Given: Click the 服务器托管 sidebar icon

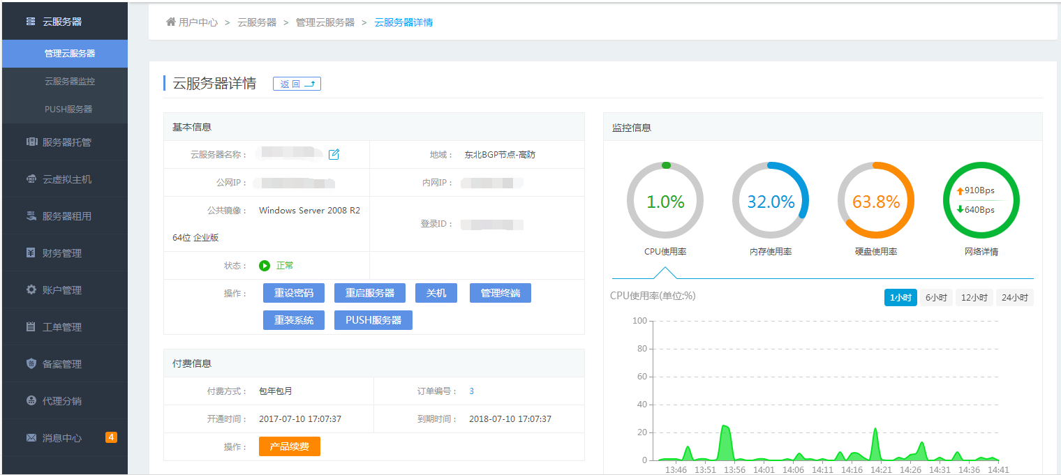Looking at the screenshot, I should (31, 142).
